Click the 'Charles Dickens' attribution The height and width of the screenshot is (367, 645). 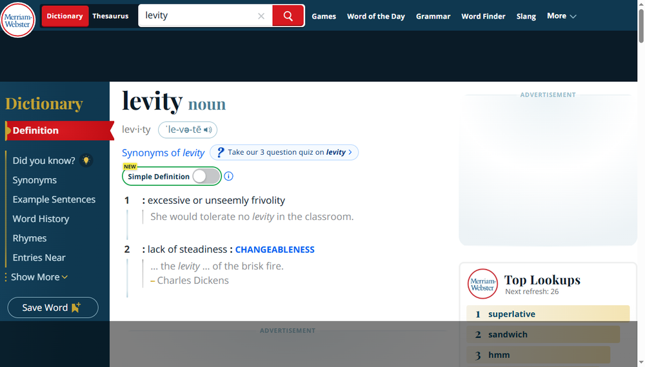192,281
